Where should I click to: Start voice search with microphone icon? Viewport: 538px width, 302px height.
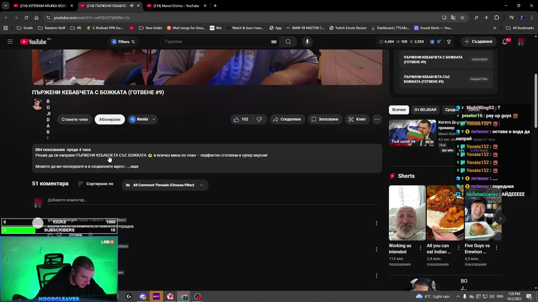[x=307, y=42]
